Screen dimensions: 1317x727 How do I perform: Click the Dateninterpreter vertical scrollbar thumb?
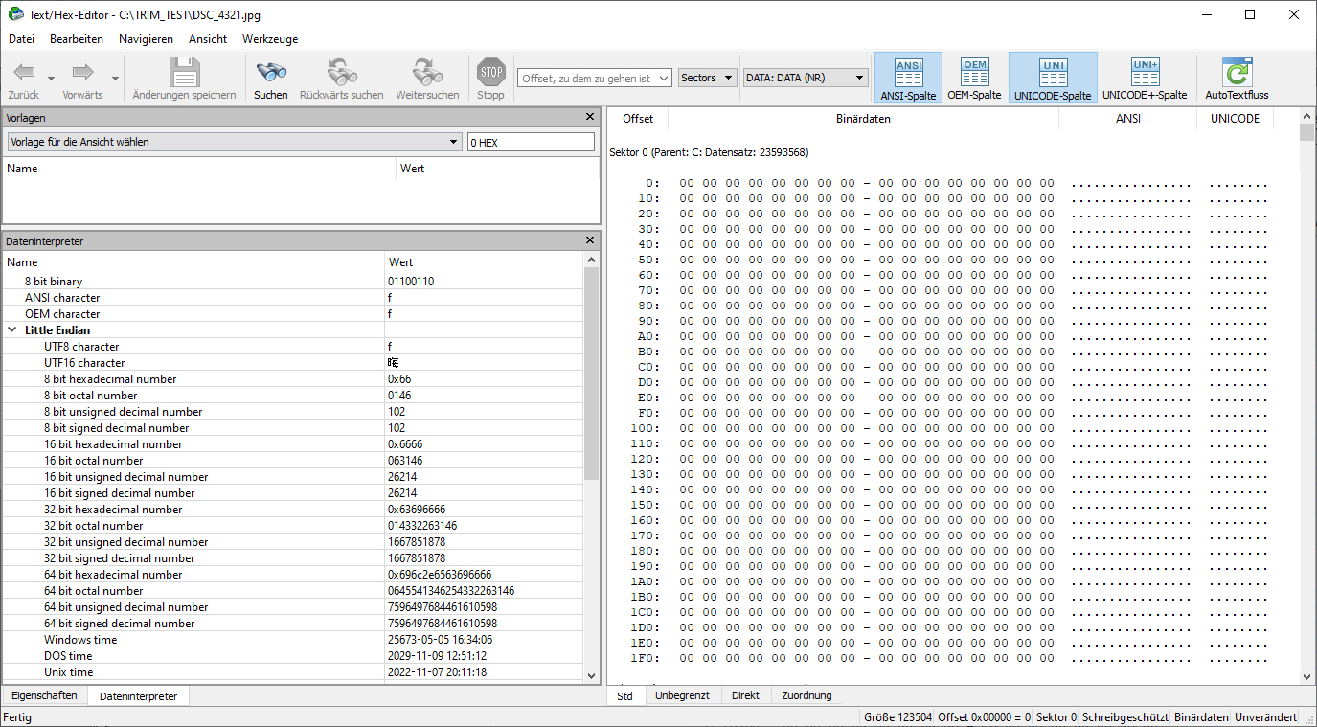pos(591,373)
